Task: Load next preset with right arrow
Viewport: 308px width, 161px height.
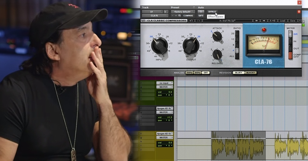Action: [264, 21]
